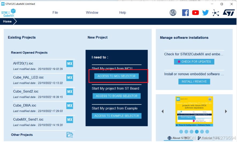Open recent project CubeMX_Send1.ioc
Viewport: 237px width, 142px height.
[x=28, y=119]
